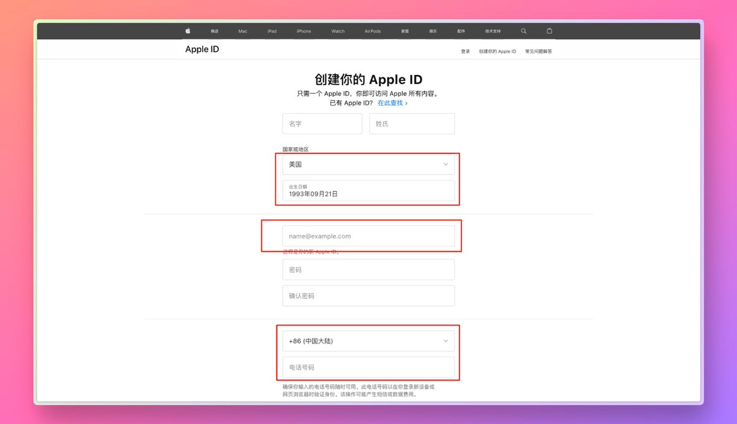Go to the iPhone nav item
This screenshot has width=737, height=424.
303,31
